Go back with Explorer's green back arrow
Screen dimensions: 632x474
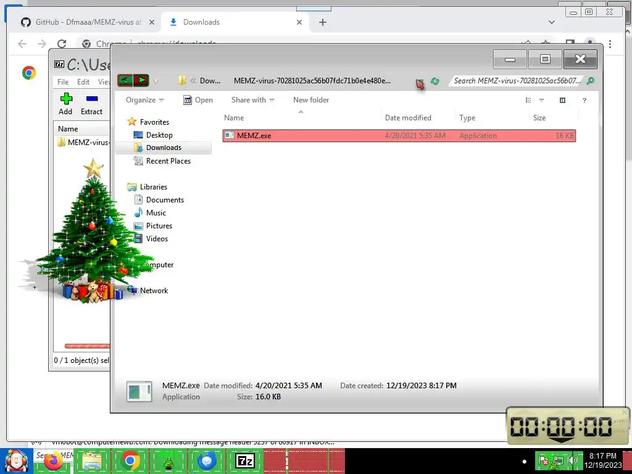(125, 80)
